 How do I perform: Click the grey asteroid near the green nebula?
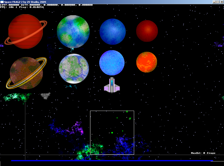pos(46,96)
